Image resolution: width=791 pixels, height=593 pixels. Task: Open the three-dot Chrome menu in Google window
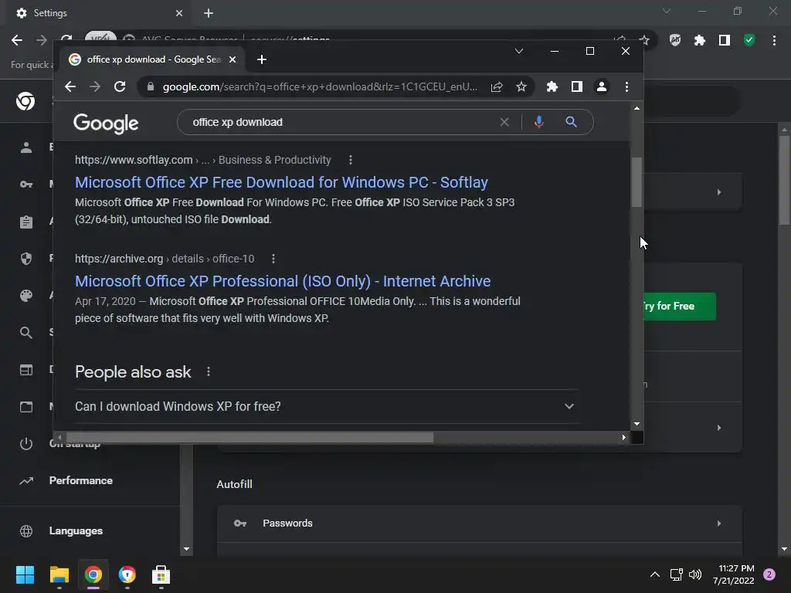(x=626, y=86)
